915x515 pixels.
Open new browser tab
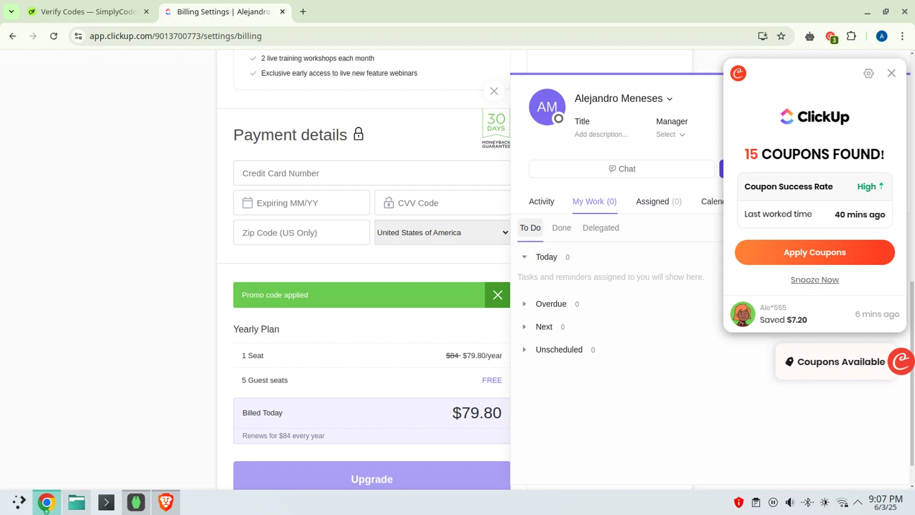click(x=303, y=12)
